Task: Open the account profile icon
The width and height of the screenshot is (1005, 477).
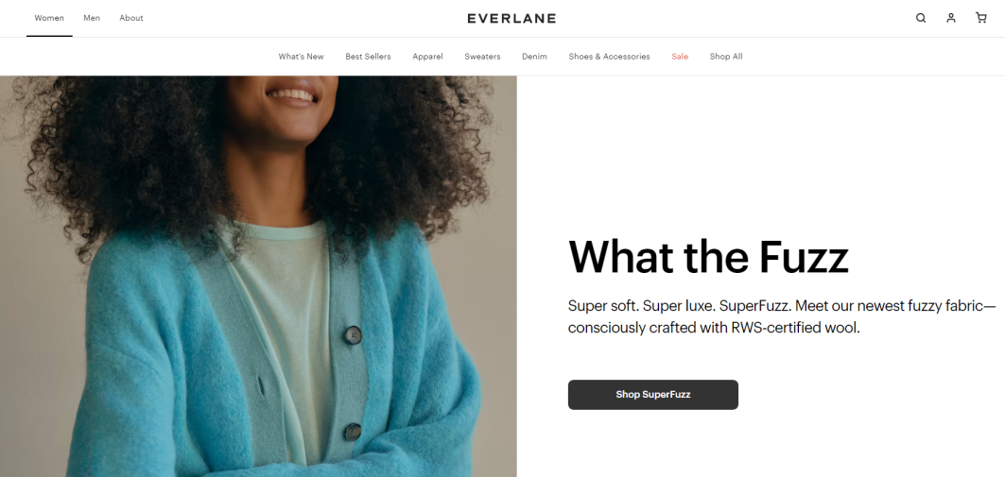Action: 950,18
